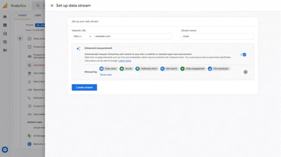281x157 pixels.
Task: Open enhanced measurement settings gear
Action: tap(246, 72)
